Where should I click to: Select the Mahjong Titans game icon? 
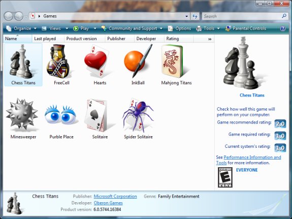[x=173, y=61]
